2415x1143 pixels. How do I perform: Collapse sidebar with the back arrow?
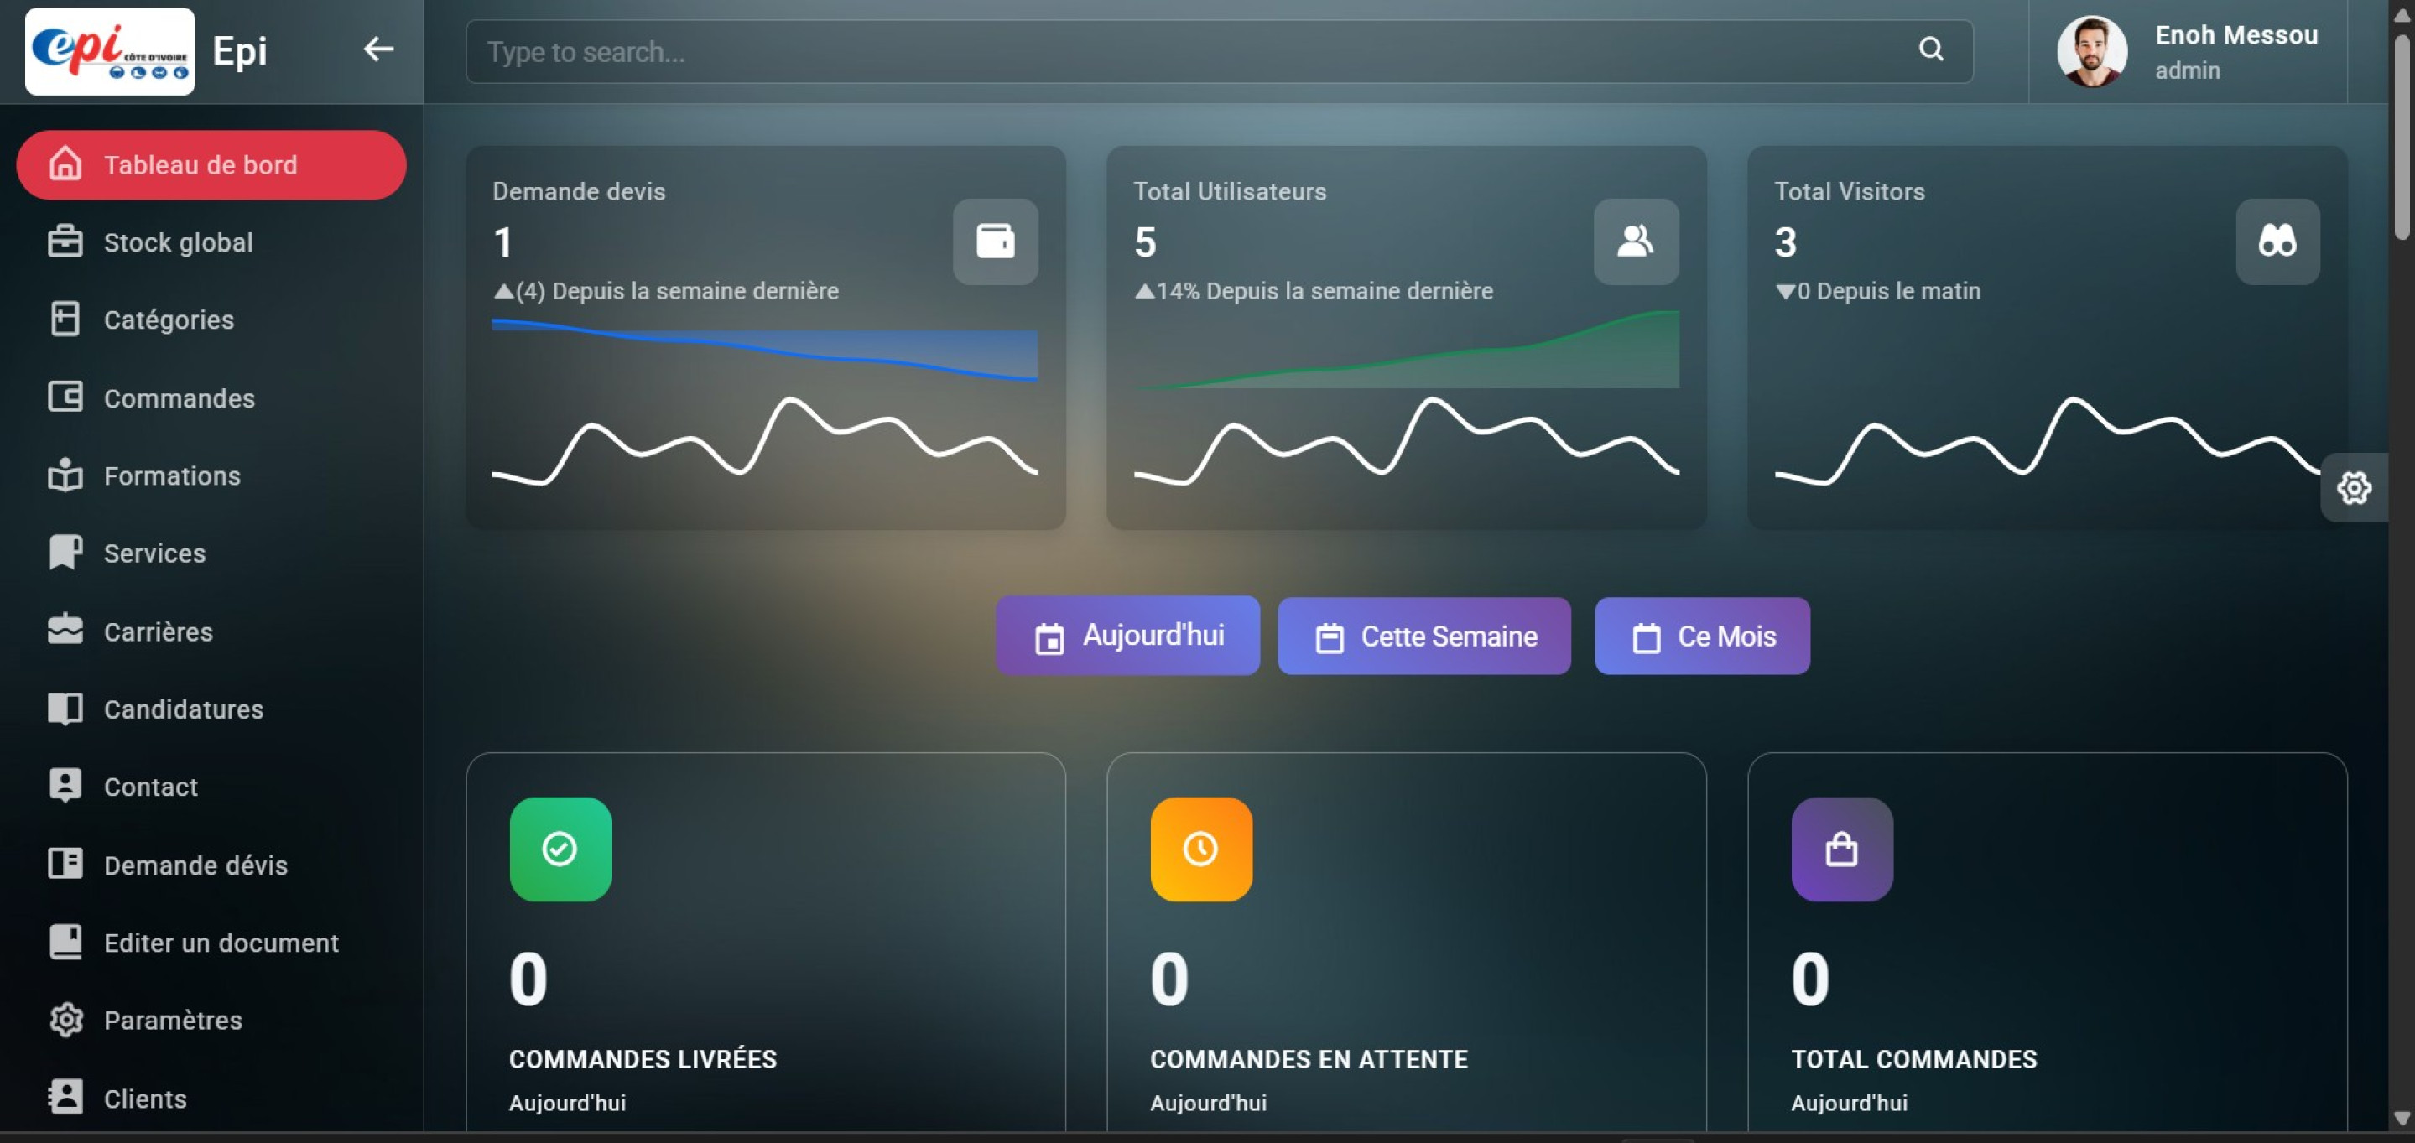(377, 49)
